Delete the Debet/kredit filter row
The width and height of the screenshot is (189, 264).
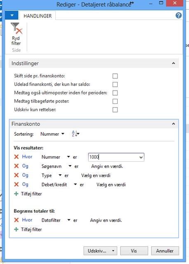[16, 185]
